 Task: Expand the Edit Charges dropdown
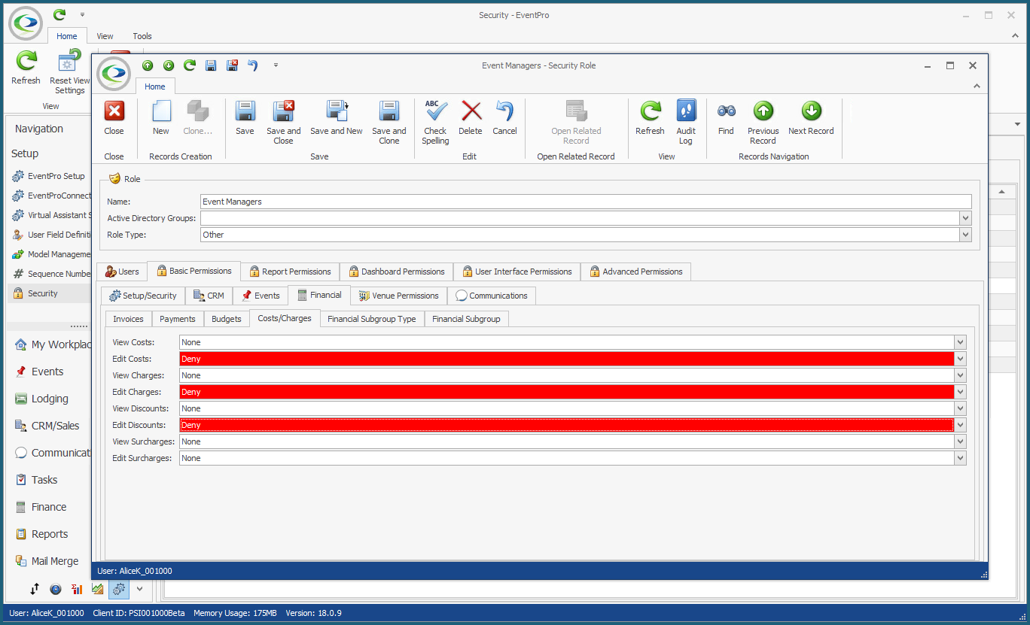click(960, 392)
